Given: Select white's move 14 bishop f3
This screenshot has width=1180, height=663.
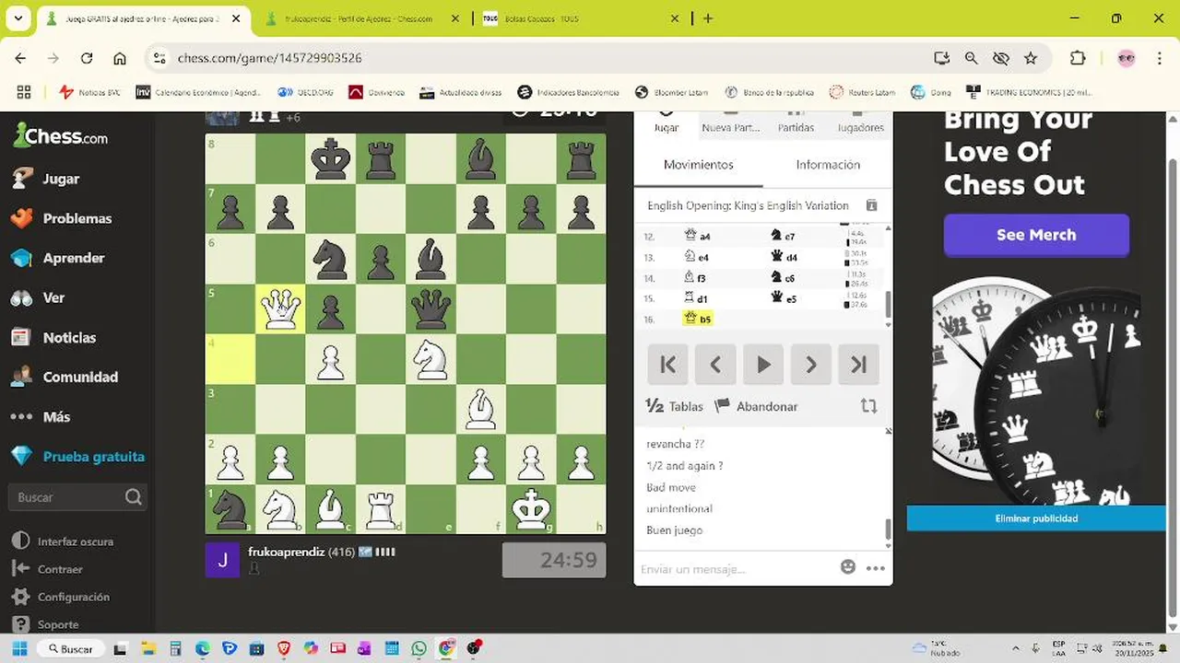Looking at the screenshot, I should pyautogui.click(x=696, y=277).
